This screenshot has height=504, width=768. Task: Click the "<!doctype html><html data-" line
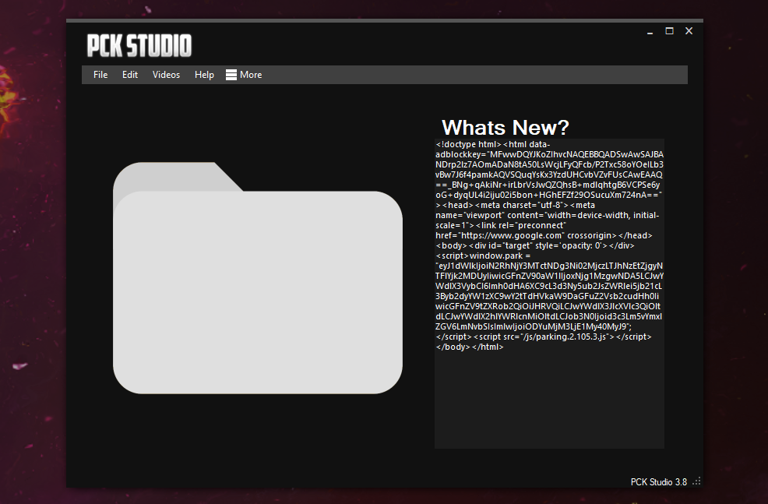tap(493, 144)
